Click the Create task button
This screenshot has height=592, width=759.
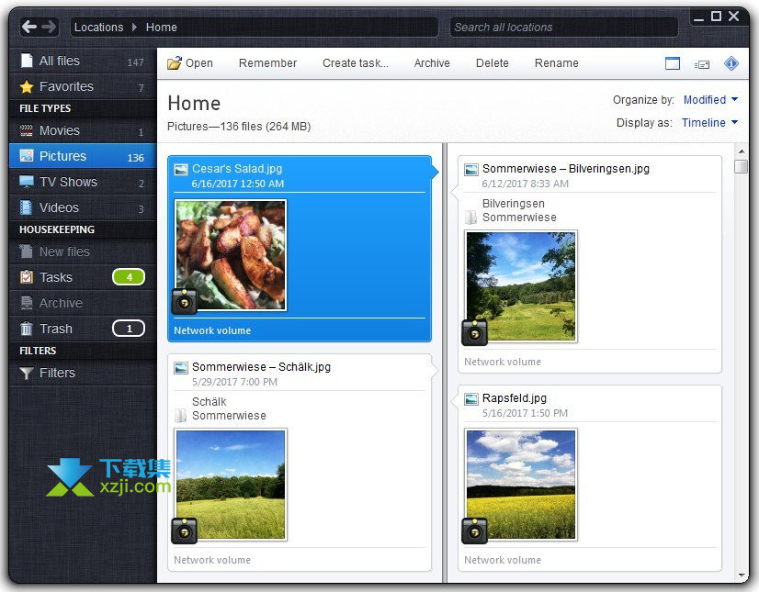[355, 63]
